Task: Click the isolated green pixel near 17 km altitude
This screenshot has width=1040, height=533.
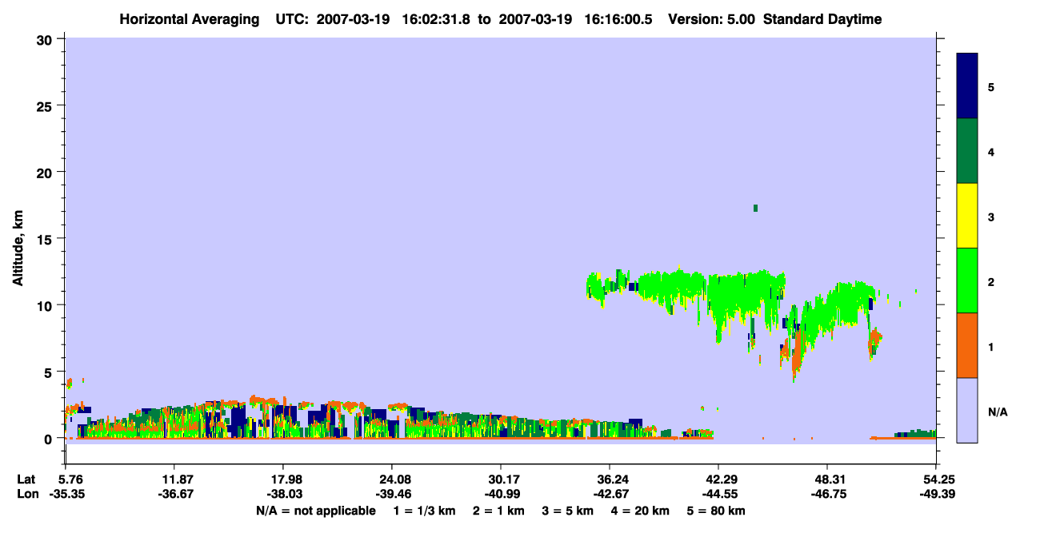Action: pos(755,208)
